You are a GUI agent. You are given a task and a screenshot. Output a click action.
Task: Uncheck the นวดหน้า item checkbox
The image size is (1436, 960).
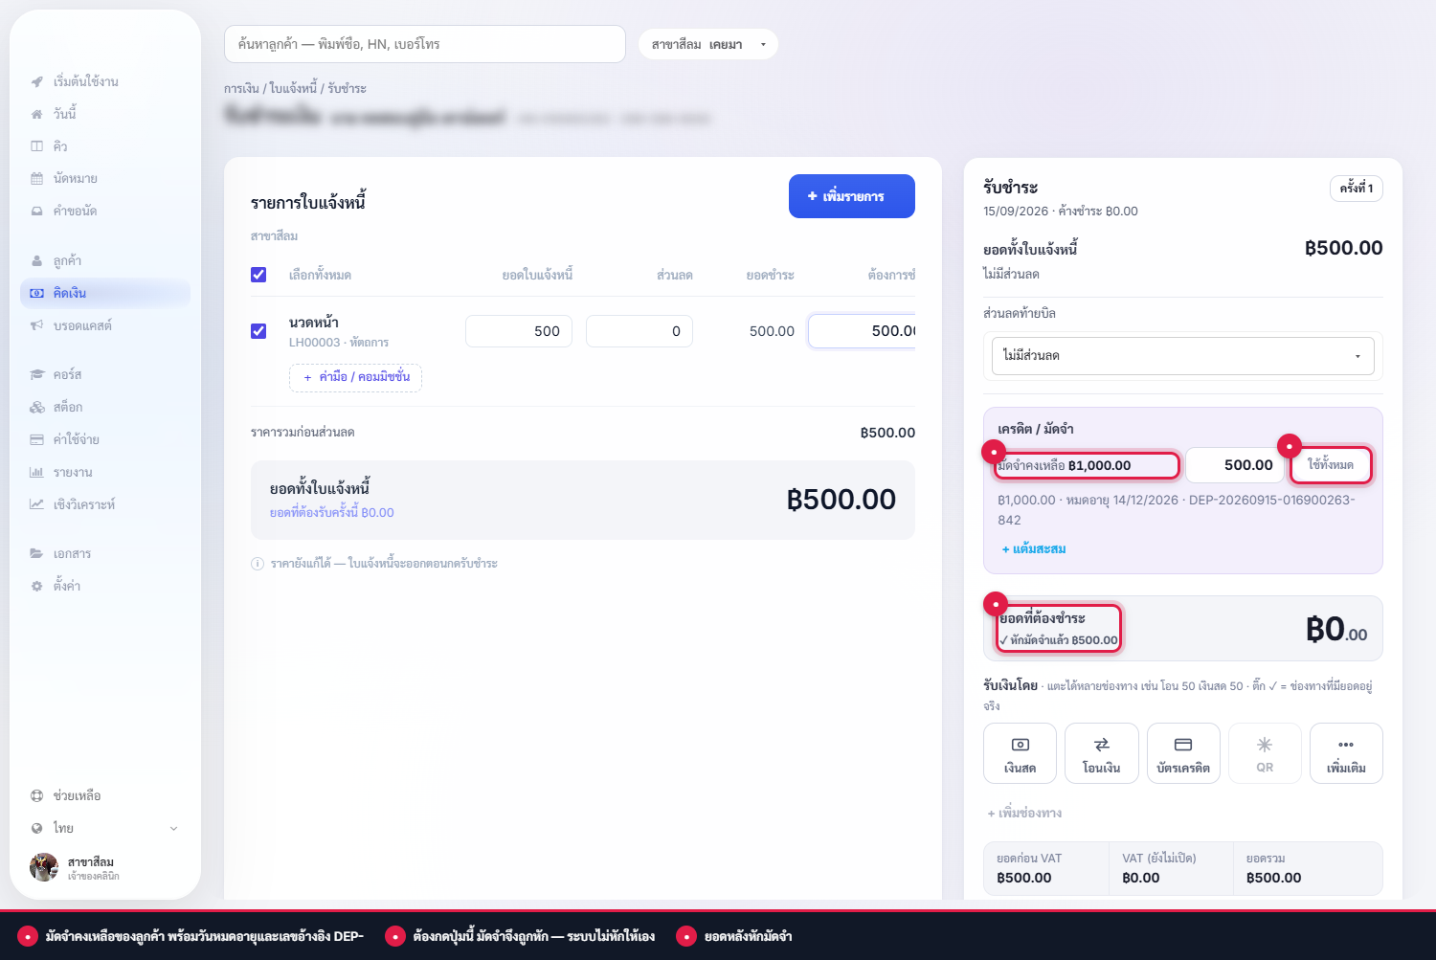coord(258,331)
